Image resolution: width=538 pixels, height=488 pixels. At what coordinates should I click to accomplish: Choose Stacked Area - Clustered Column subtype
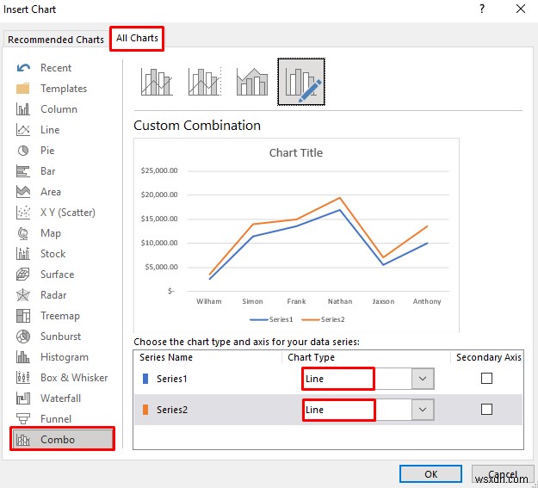point(252,82)
